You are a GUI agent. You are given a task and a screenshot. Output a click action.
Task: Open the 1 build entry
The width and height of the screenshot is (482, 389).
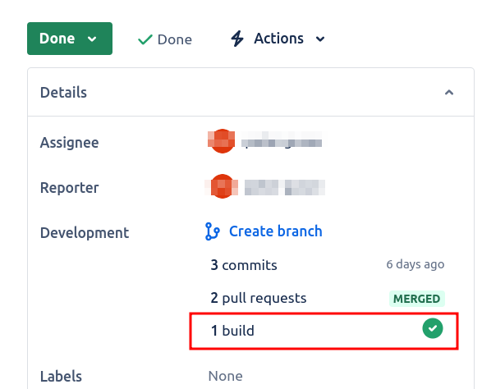click(324, 331)
